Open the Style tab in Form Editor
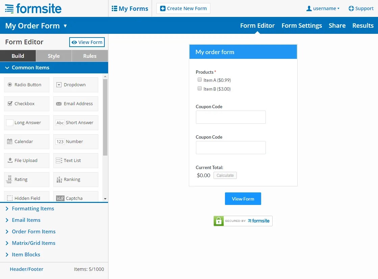Viewport: 378px width, 279px height. click(54, 56)
